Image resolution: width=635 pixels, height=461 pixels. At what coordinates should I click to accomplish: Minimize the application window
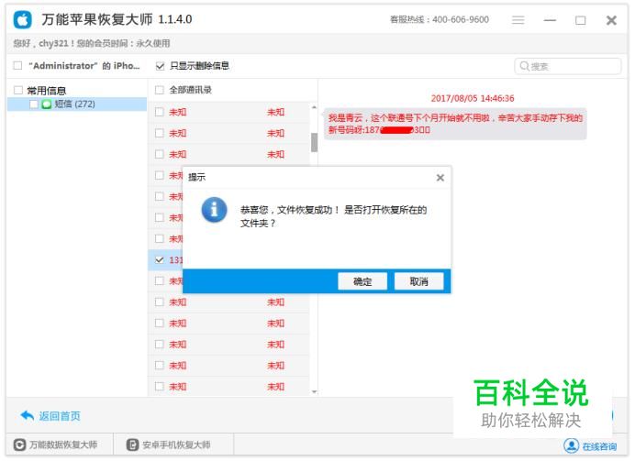click(x=550, y=20)
